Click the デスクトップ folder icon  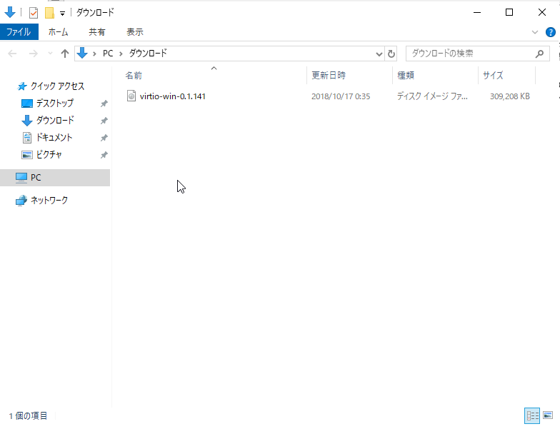tap(27, 104)
